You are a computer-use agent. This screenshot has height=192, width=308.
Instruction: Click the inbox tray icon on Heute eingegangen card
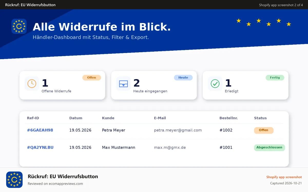point(123,83)
